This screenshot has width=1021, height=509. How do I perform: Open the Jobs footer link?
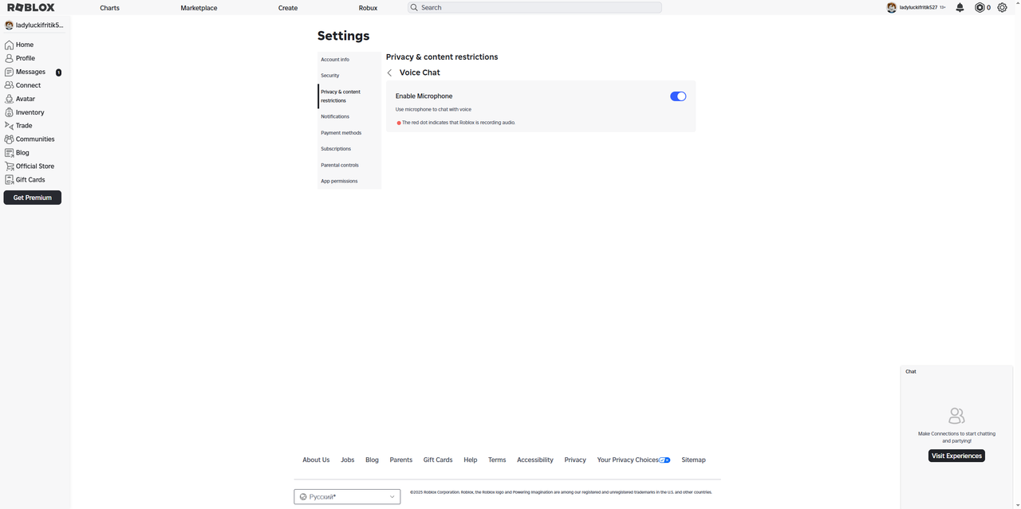[348, 460]
